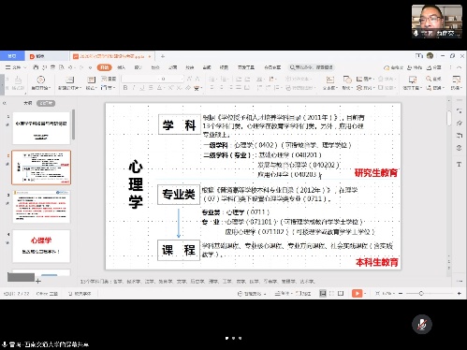Select the 心理学 red title slide thumbnail
The height and width of the screenshot is (350, 467).
(x=41, y=246)
